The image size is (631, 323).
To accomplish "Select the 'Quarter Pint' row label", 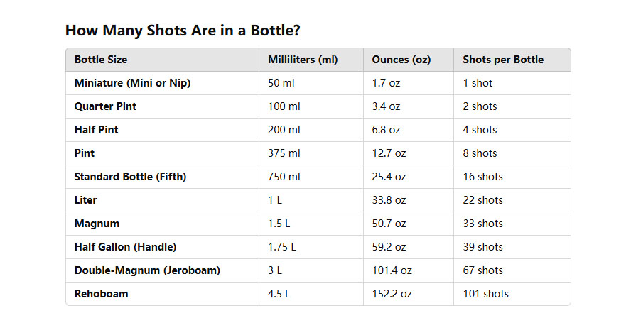I will click(105, 106).
